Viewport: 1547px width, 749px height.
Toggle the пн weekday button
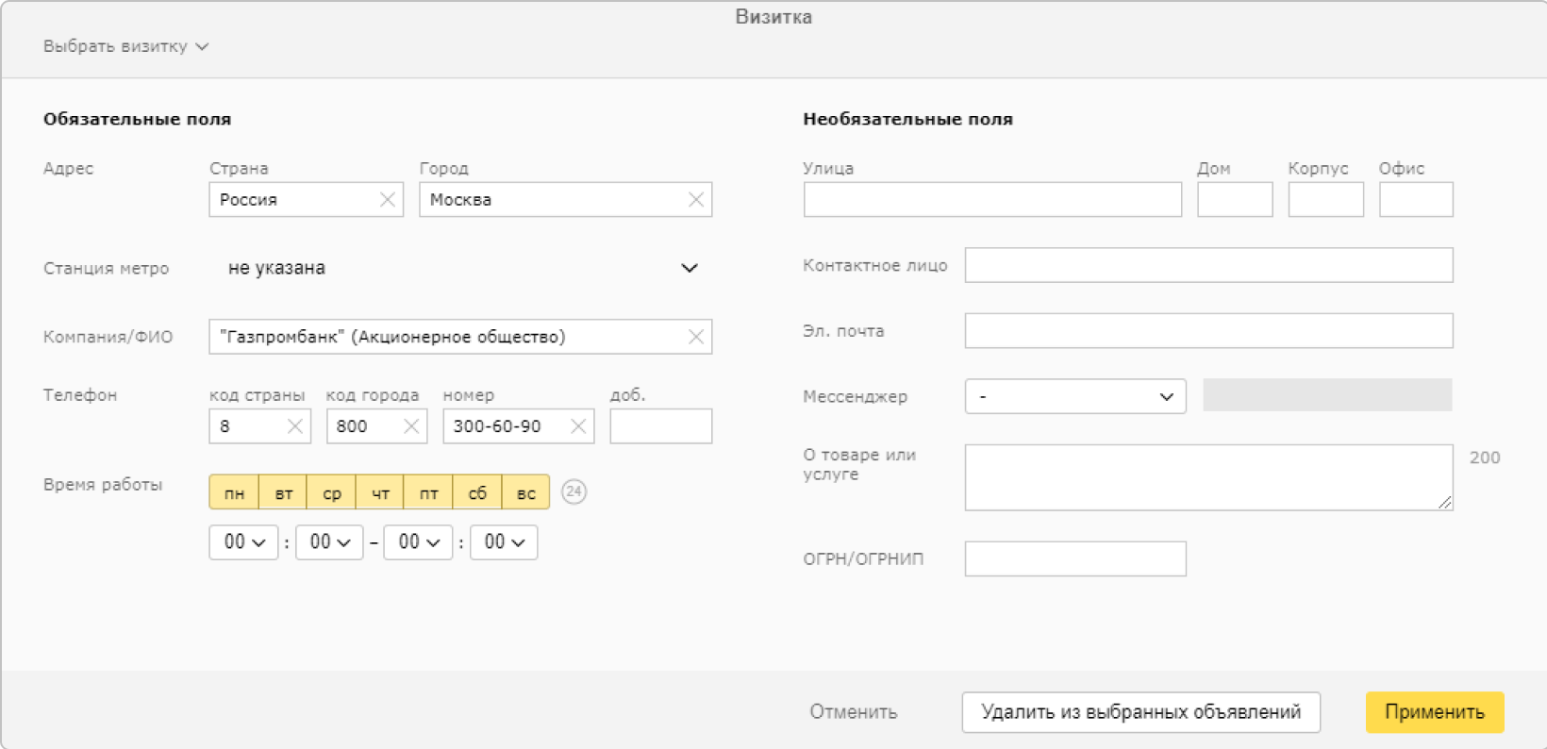234,492
